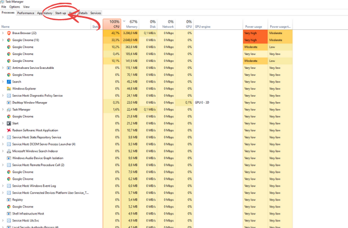Viewport: 348px width, 228px height.
Task: Expand Antimalware Service Executable row
Action: click(3, 68)
